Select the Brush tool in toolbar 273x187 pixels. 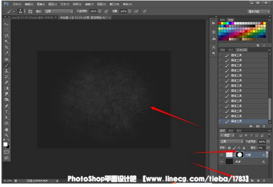coord(6,65)
